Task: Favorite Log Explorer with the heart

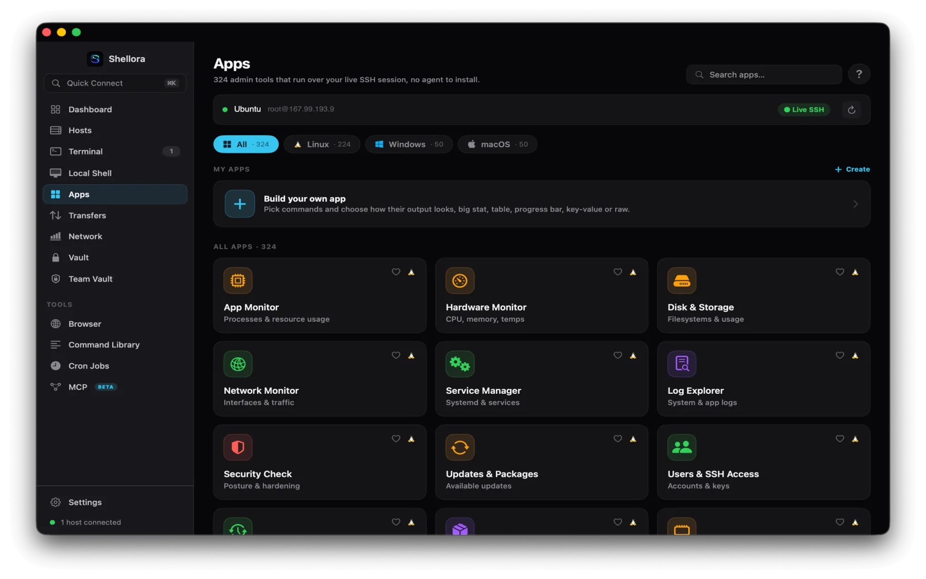Action: coord(840,356)
